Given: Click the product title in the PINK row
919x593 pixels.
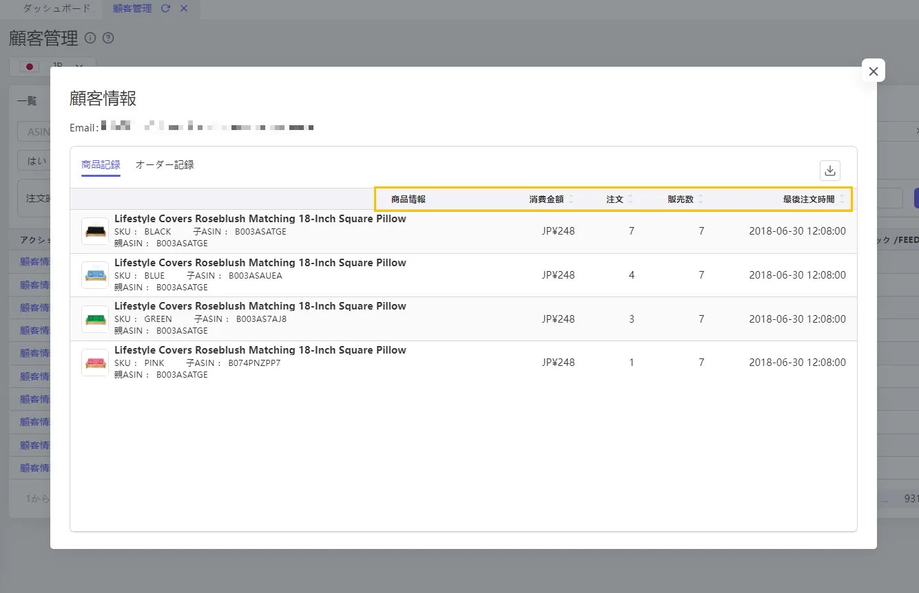Looking at the screenshot, I should pyautogui.click(x=260, y=350).
